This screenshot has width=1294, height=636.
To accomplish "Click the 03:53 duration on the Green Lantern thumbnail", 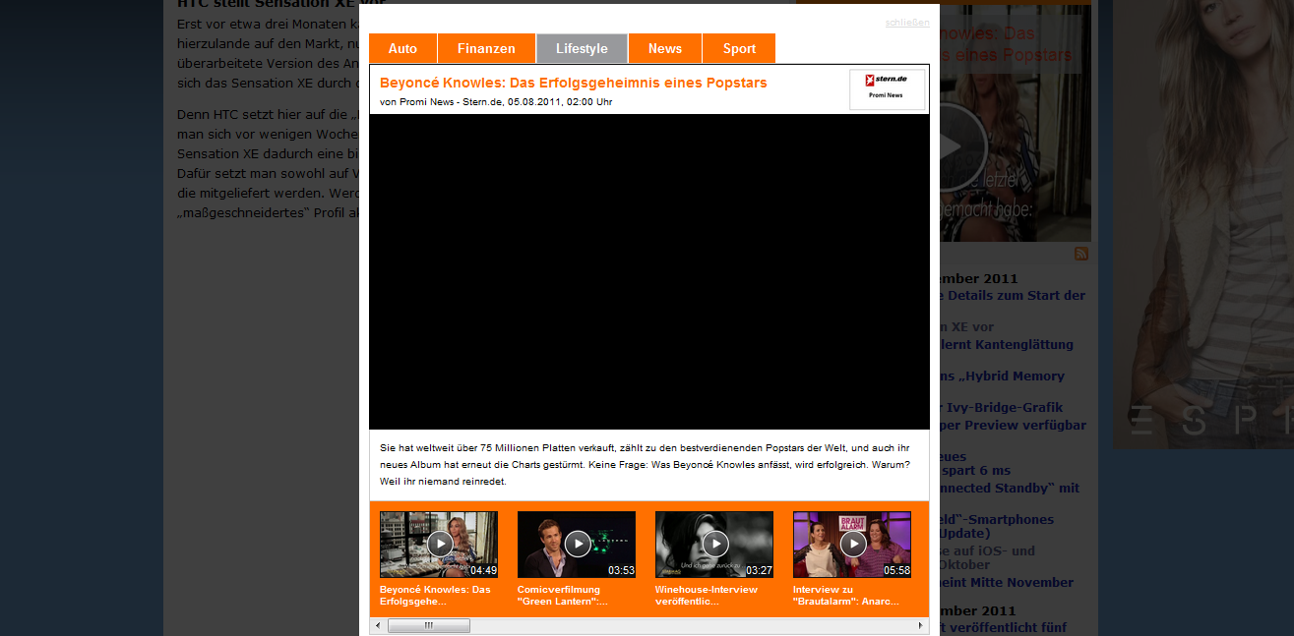I will pyautogui.click(x=621, y=570).
